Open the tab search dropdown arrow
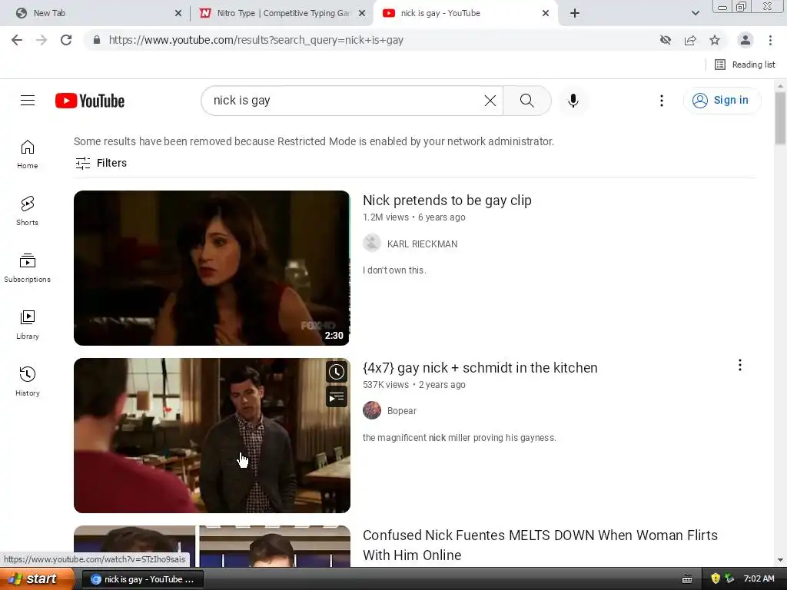The height and width of the screenshot is (590, 787). click(695, 13)
